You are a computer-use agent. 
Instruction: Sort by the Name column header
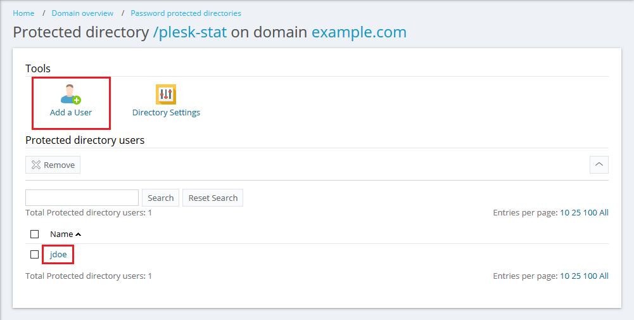tap(62, 234)
